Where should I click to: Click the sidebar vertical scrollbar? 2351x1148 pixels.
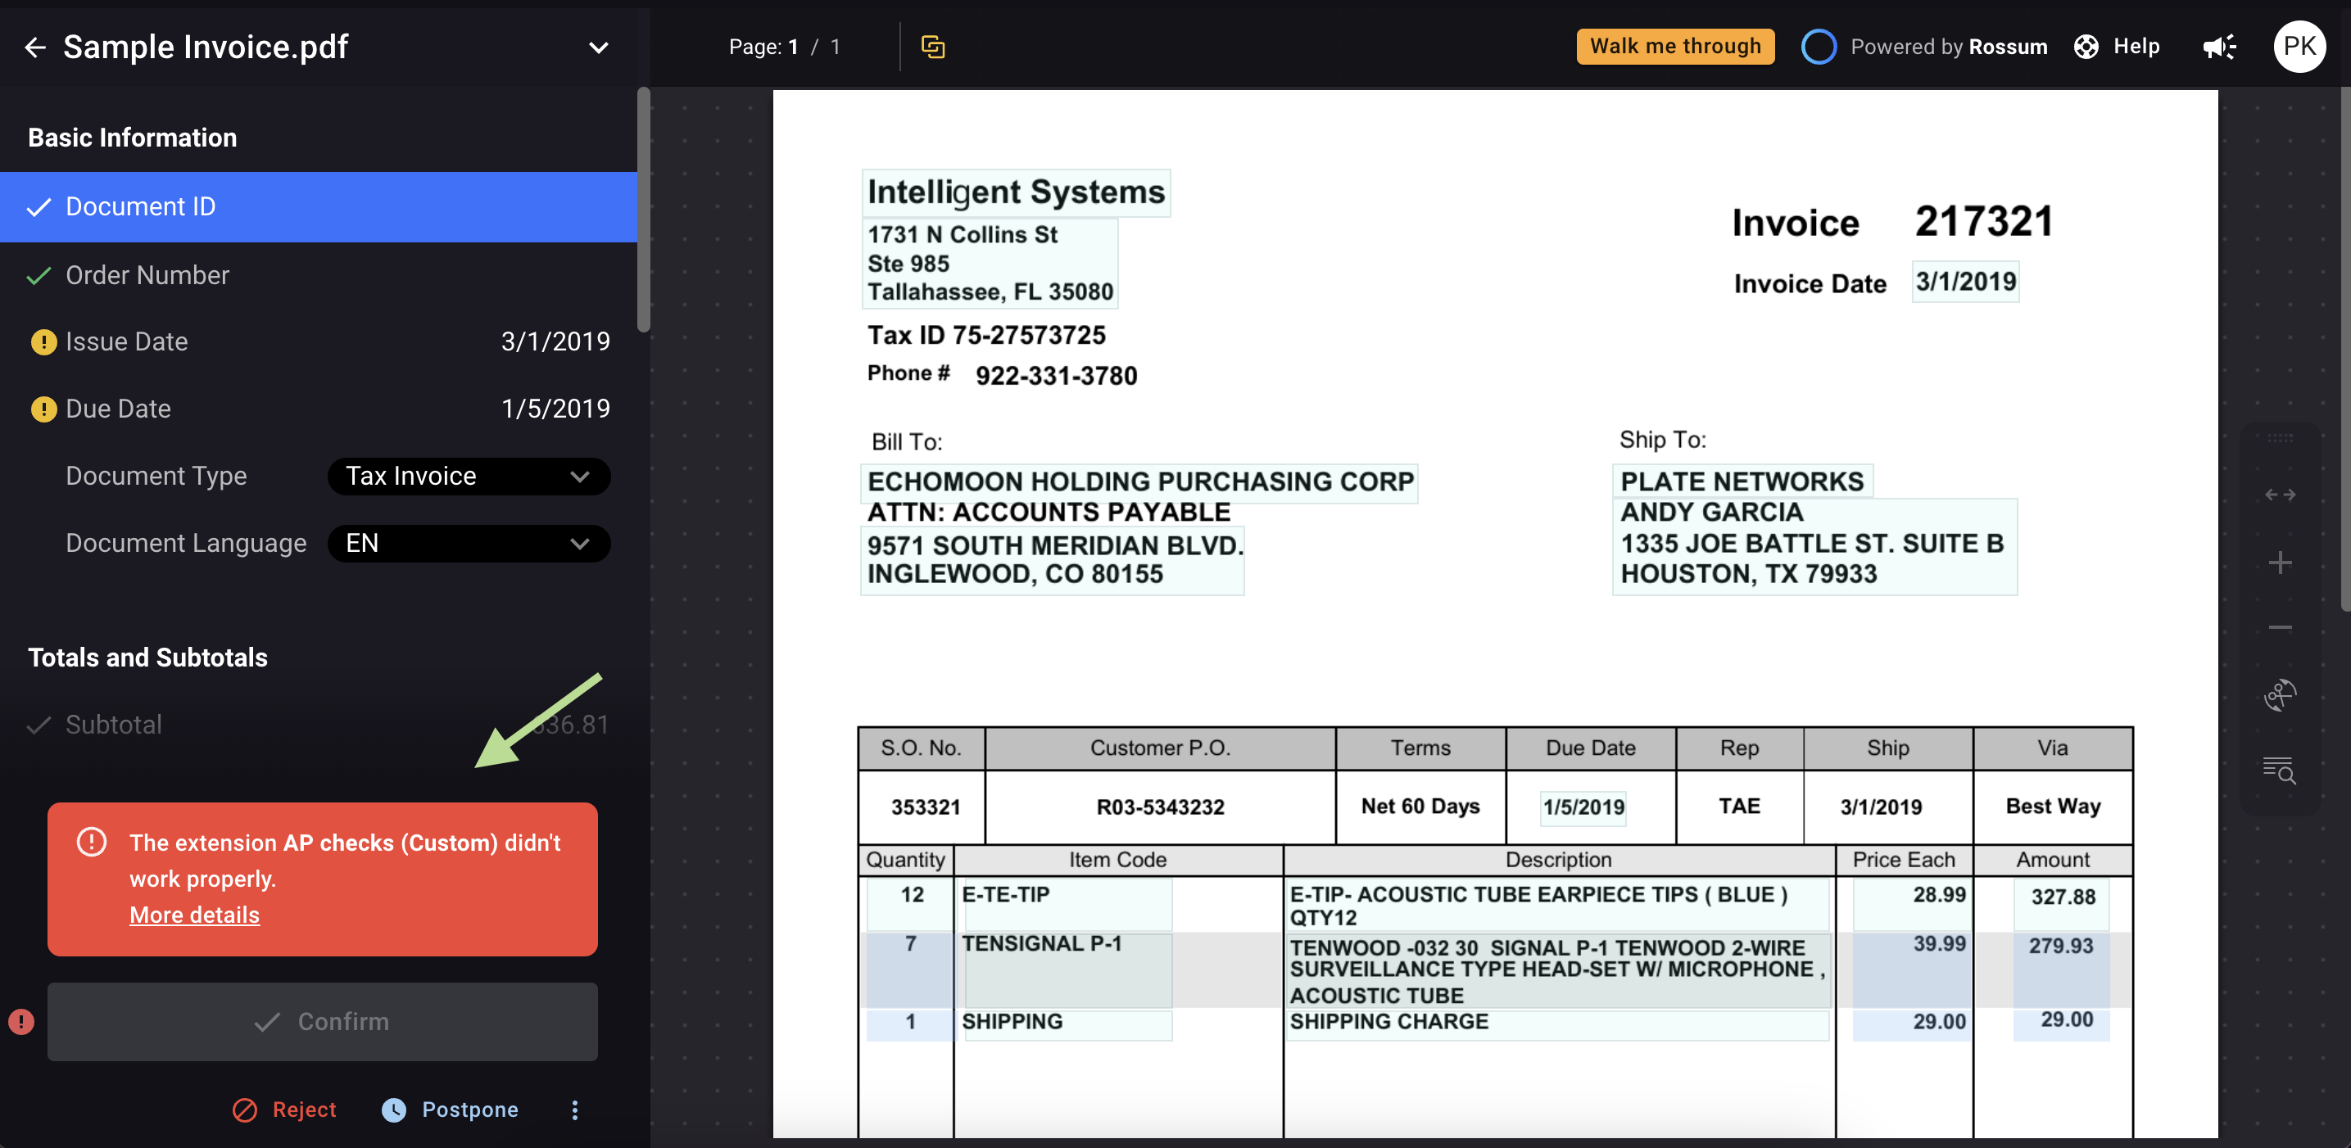[643, 210]
